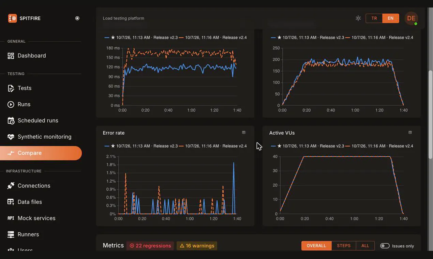The width and height of the screenshot is (433, 259).
Task: Click the Load testing platform header text
Action: 123,18
